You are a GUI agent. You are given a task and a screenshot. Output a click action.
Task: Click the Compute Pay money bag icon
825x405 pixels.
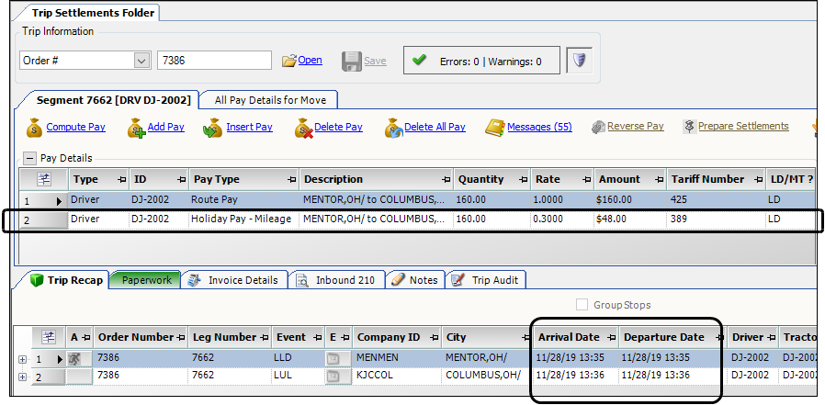pyautogui.click(x=34, y=128)
